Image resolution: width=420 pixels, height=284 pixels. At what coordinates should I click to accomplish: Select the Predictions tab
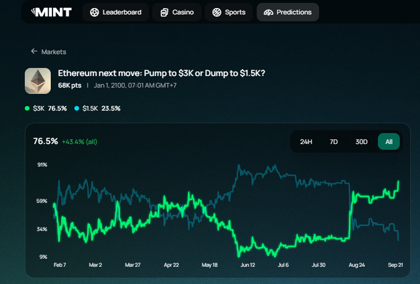point(288,12)
